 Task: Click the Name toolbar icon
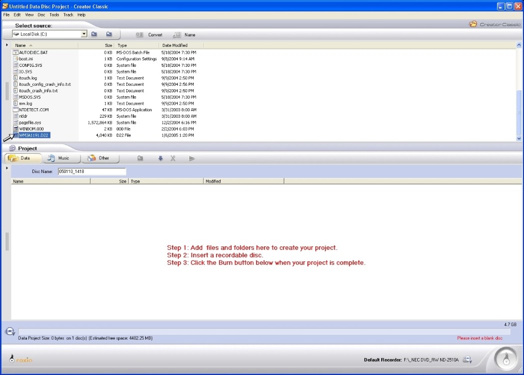(177, 35)
